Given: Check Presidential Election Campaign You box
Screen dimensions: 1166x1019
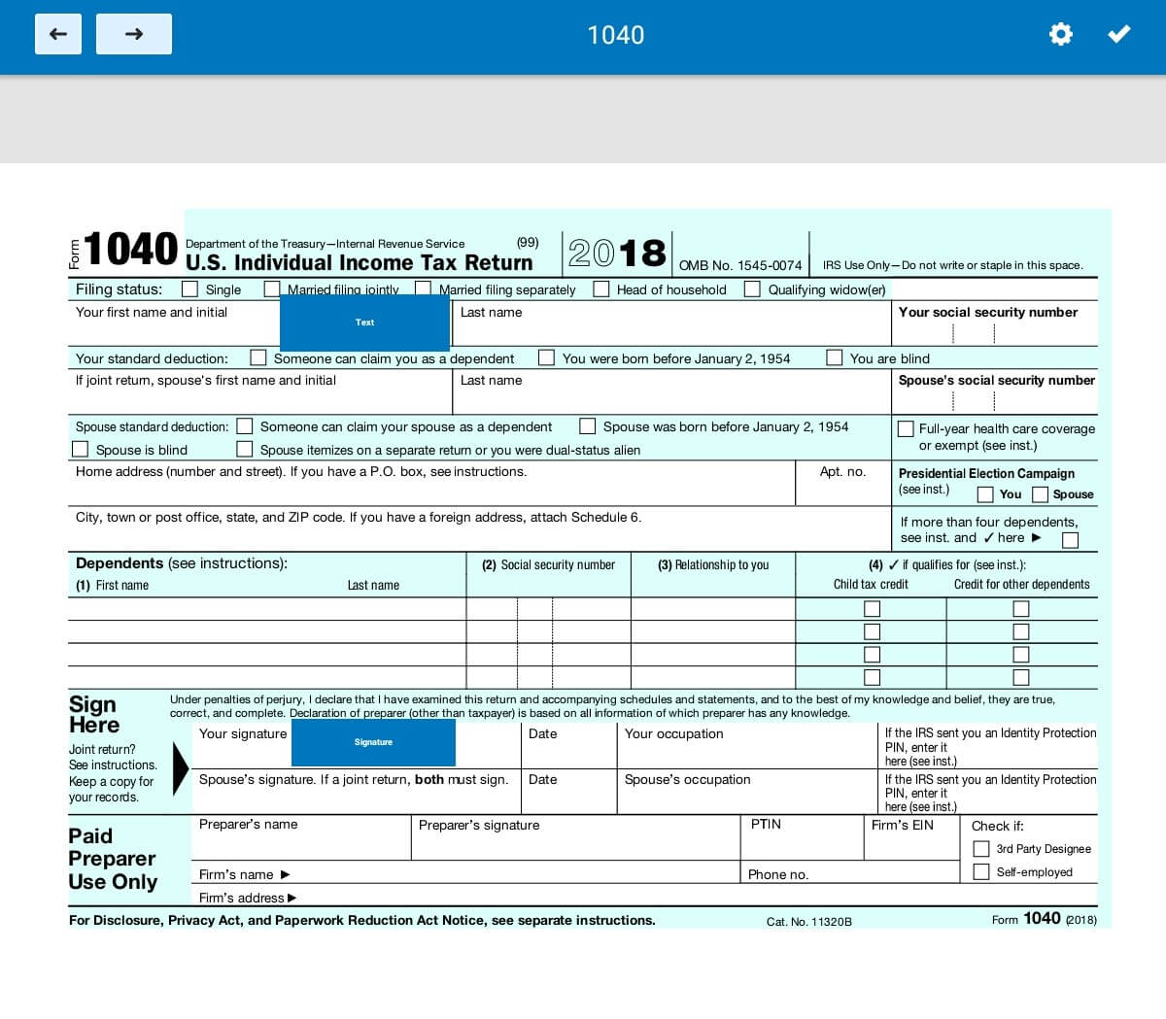Looking at the screenshot, I should (x=985, y=494).
